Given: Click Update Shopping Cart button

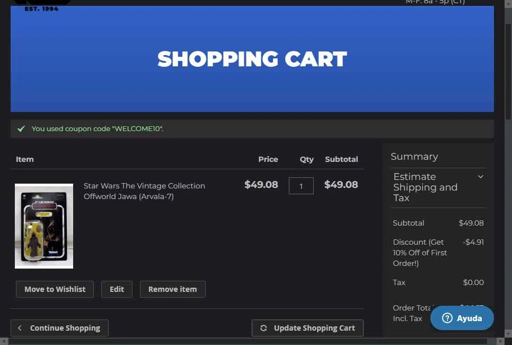Looking at the screenshot, I should [307, 328].
